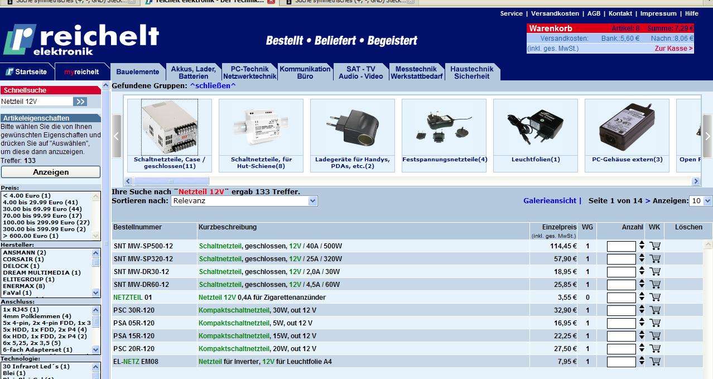This screenshot has width=713, height=379.
Task: Click cart icon for PSA 05R-120
Action: pyautogui.click(x=655, y=323)
